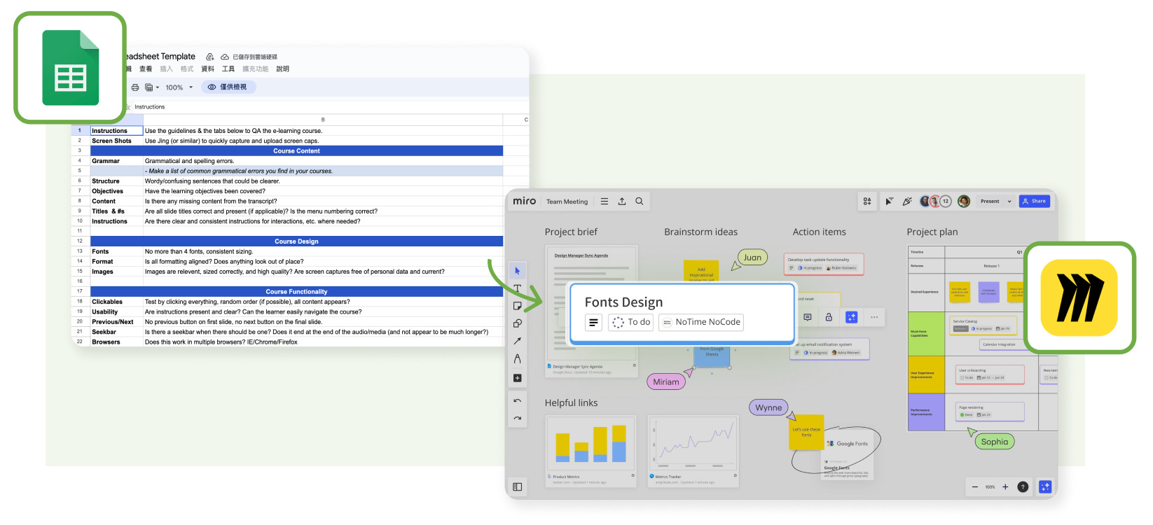Select the Miro pen tool
The height and width of the screenshot is (525, 1153).
[518, 358]
